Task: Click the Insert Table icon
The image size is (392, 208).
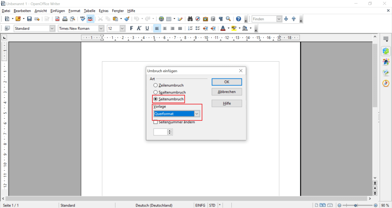Action: [x=169, y=19]
